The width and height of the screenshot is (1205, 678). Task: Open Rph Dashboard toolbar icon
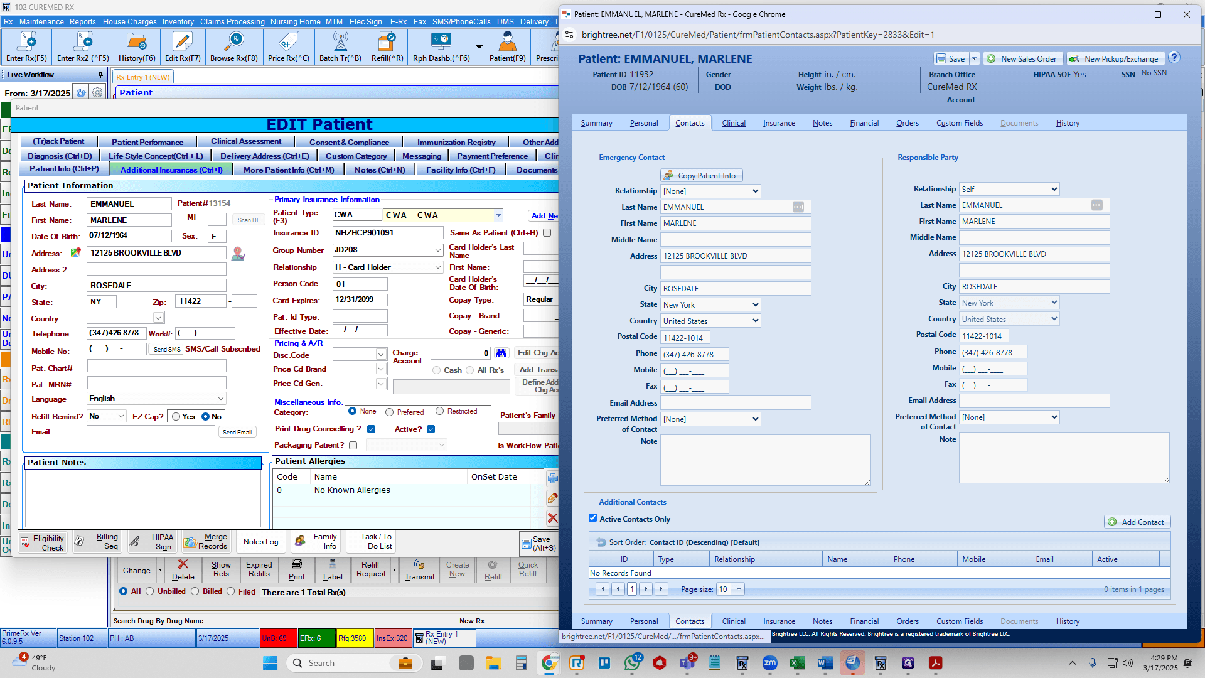441,47
